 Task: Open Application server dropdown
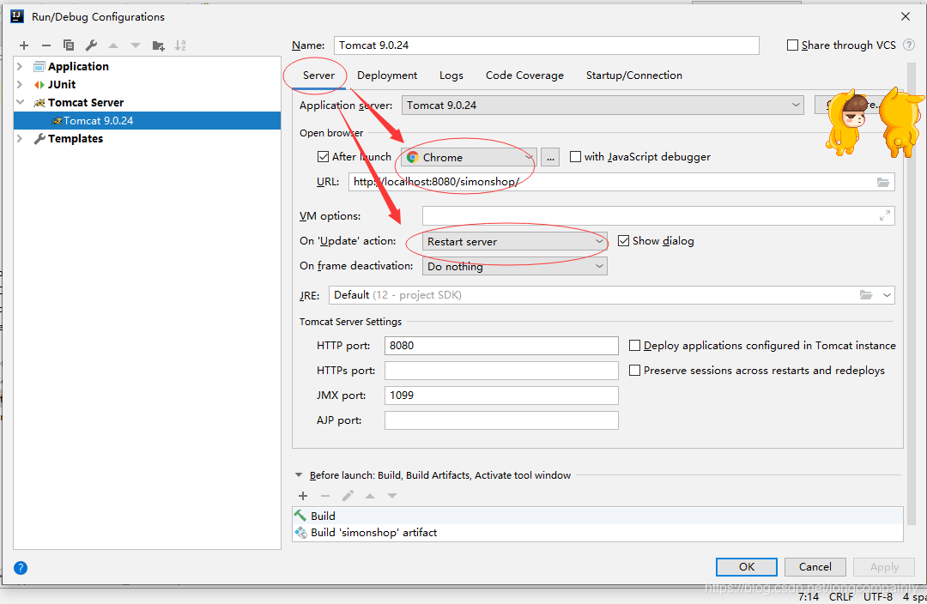(x=603, y=106)
